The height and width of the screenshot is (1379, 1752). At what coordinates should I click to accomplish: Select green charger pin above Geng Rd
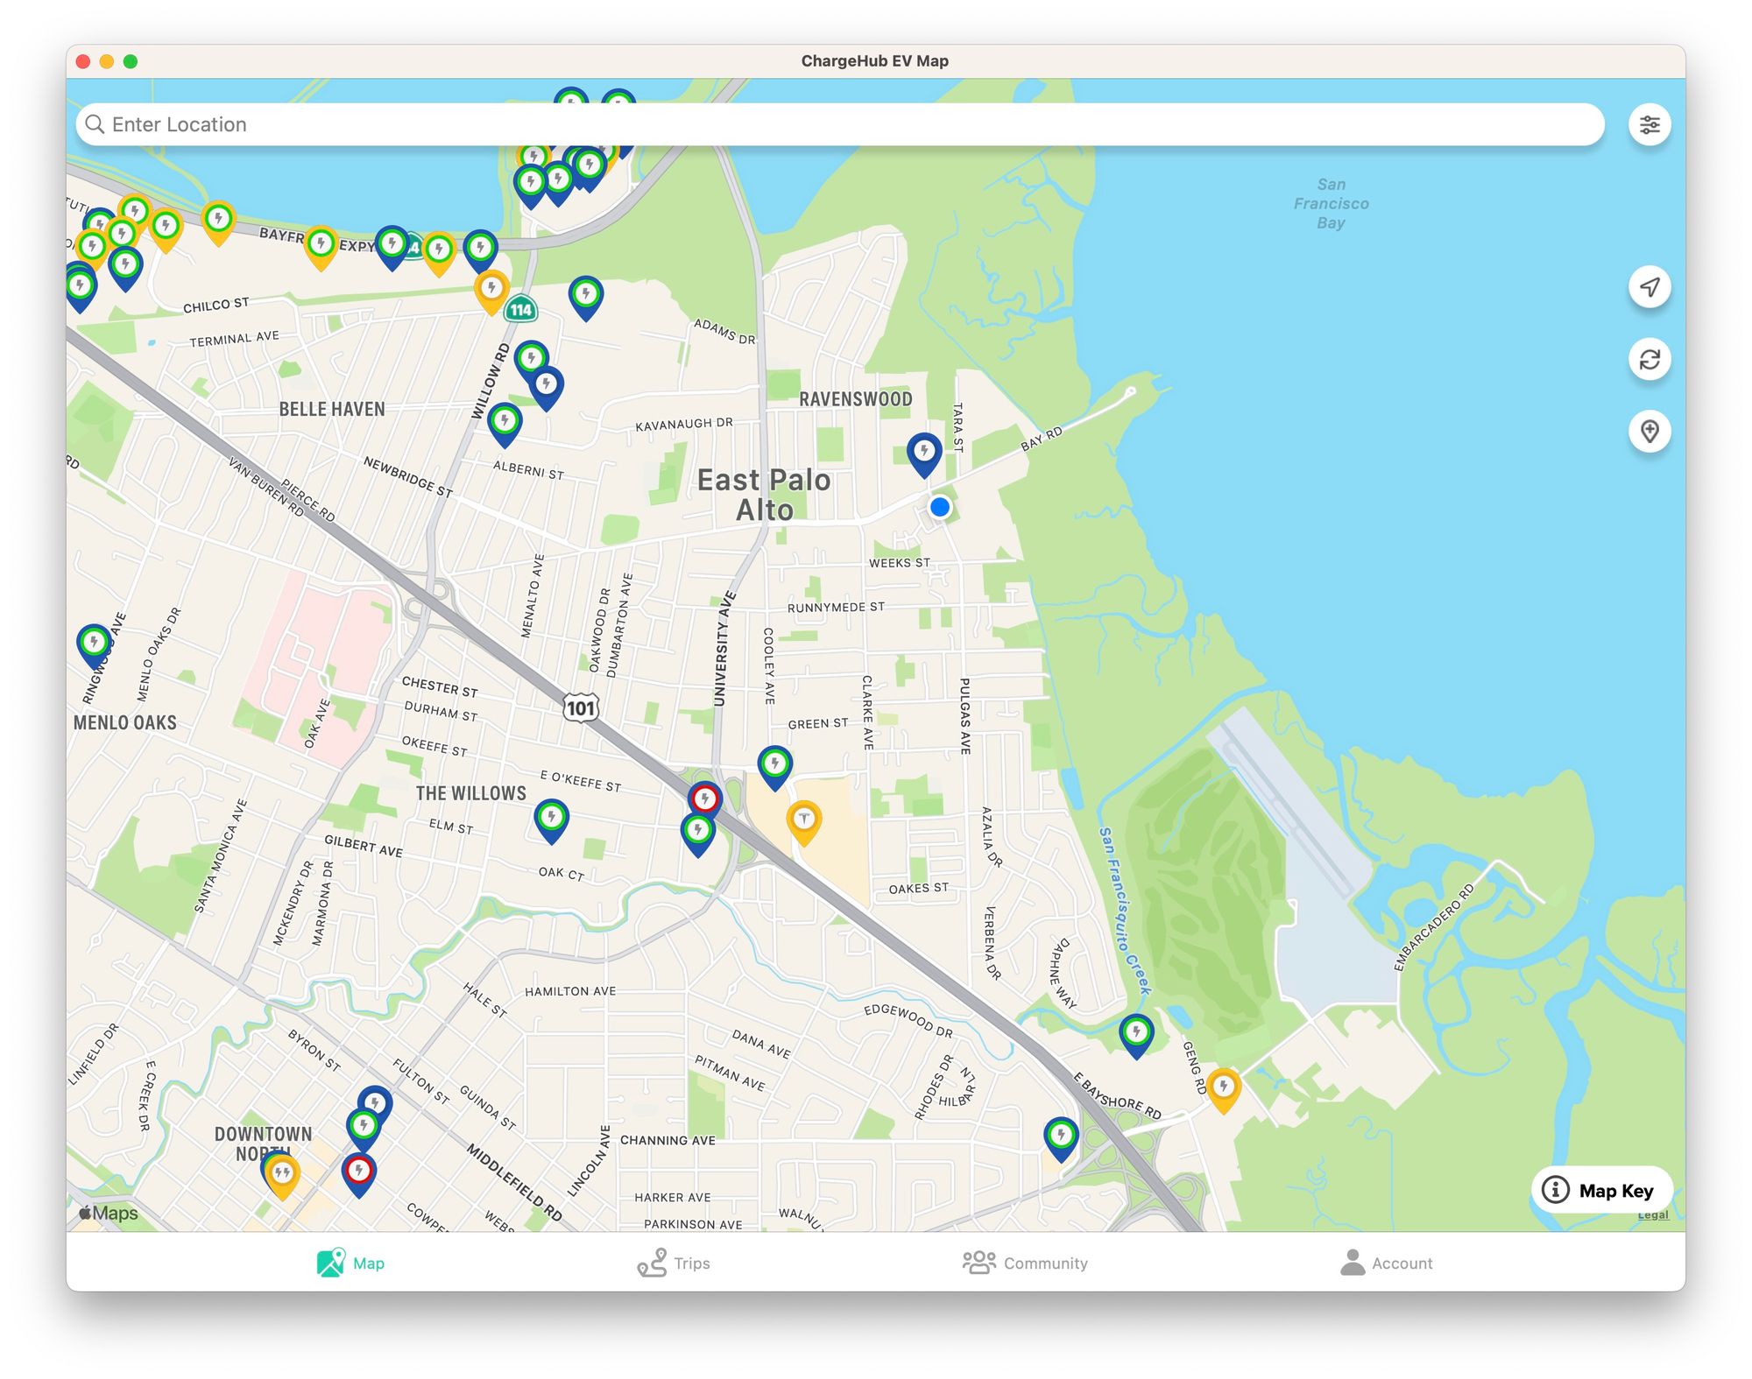tap(1135, 1036)
